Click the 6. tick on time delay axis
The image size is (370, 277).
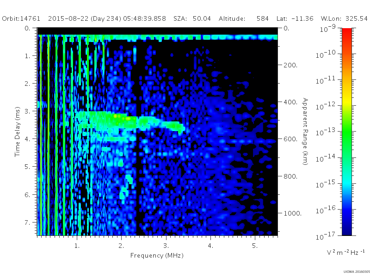[28, 195]
